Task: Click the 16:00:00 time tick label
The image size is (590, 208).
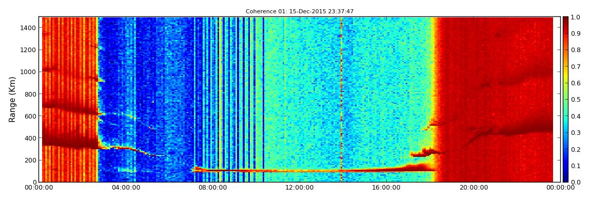Action: pyautogui.click(x=385, y=188)
